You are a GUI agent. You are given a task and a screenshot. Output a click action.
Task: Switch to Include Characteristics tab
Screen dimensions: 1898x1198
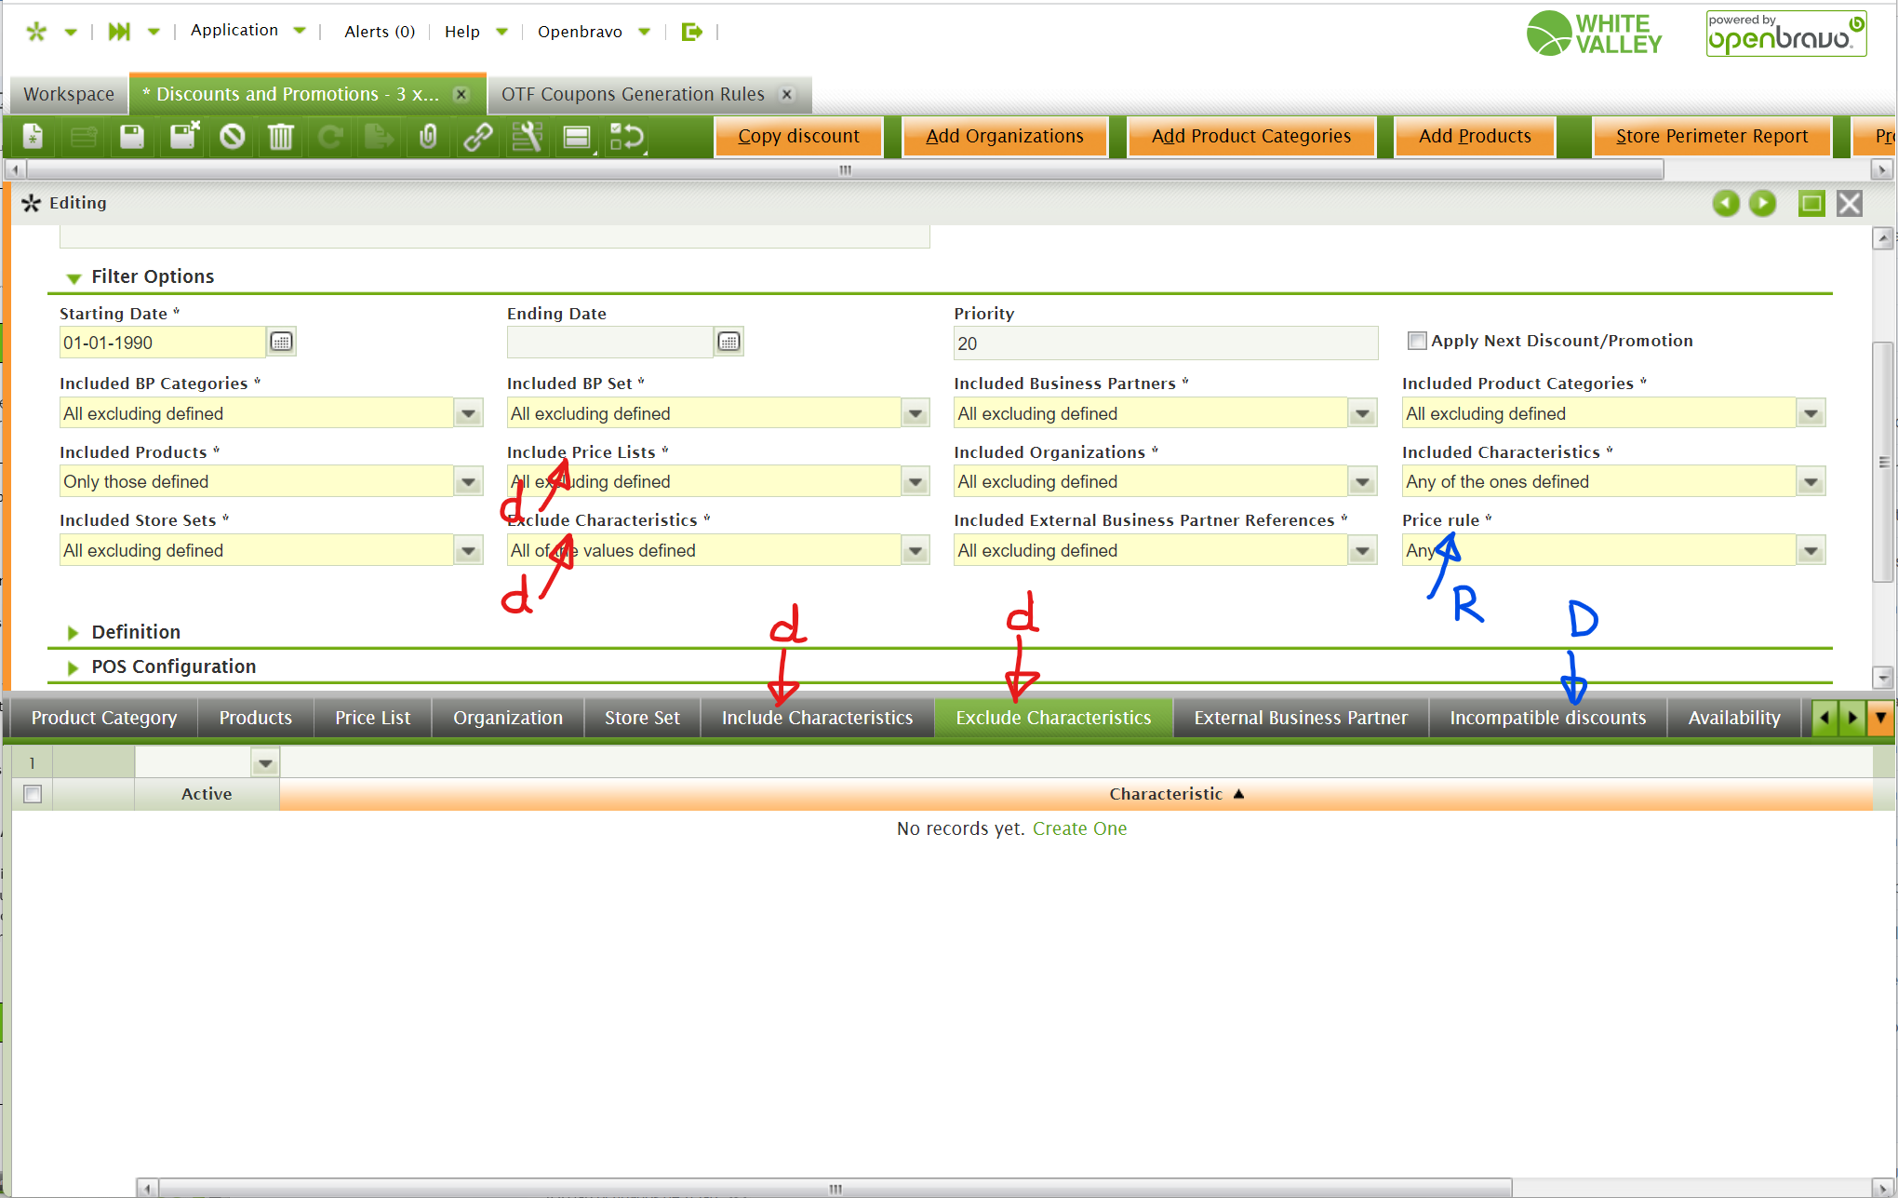click(x=817, y=718)
